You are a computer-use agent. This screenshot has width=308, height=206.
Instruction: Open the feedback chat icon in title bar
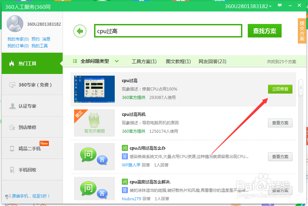(x=280, y=5)
